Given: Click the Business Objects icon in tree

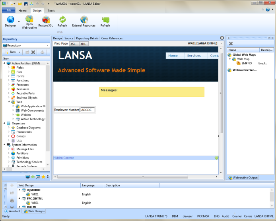Looking at the screenshot, I should pyautogui.click(x=13, y=97).
